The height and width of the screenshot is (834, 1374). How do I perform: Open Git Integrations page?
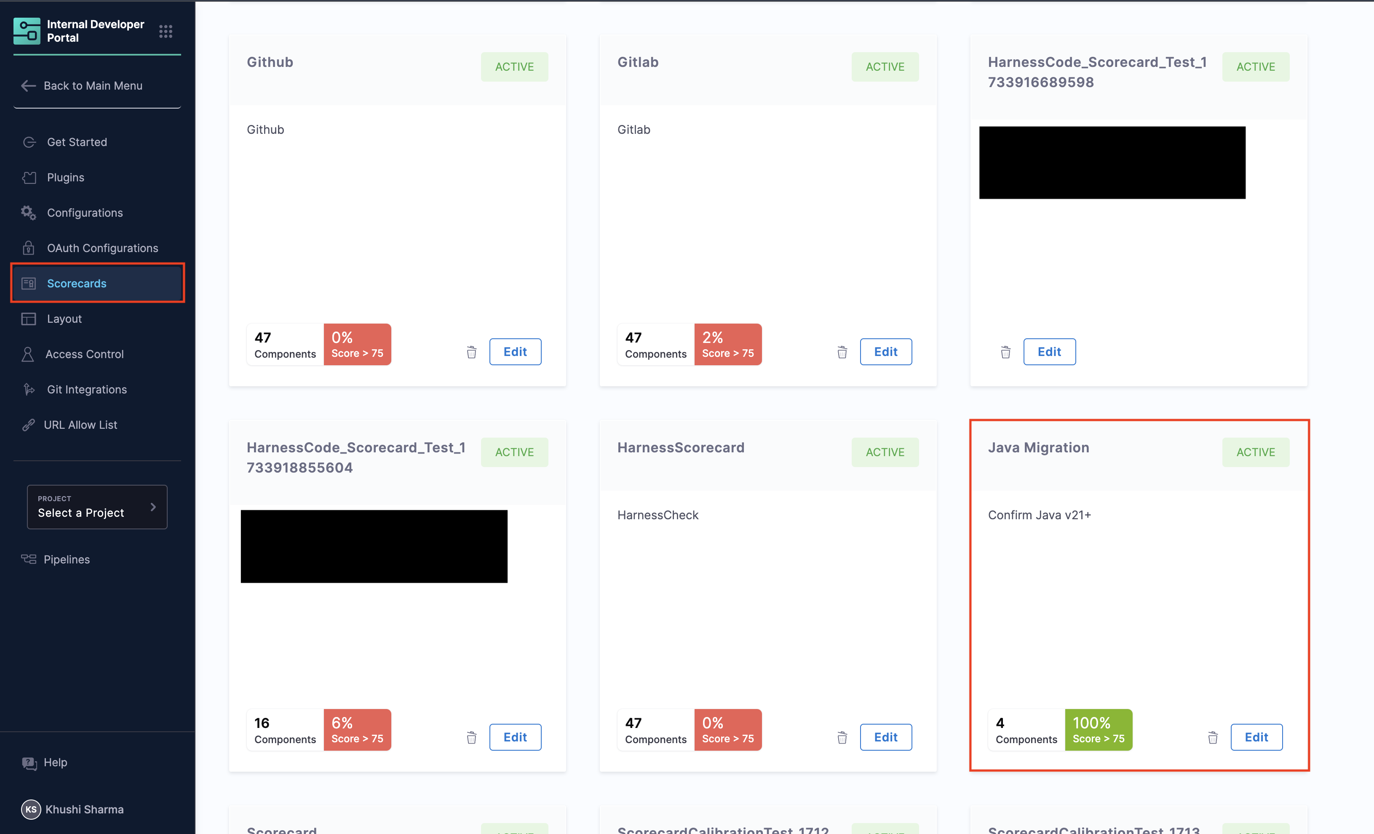86,389
